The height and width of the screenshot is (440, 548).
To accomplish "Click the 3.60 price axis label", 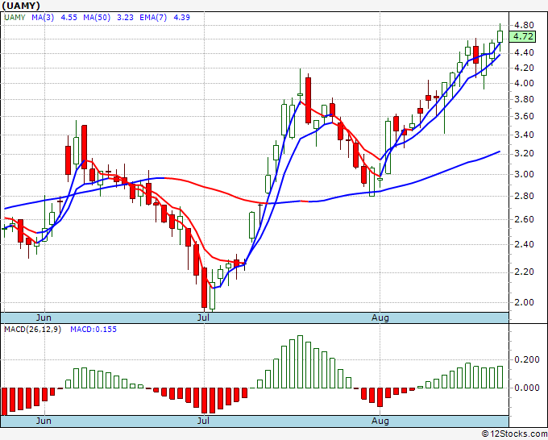I will tap(524, 116).
